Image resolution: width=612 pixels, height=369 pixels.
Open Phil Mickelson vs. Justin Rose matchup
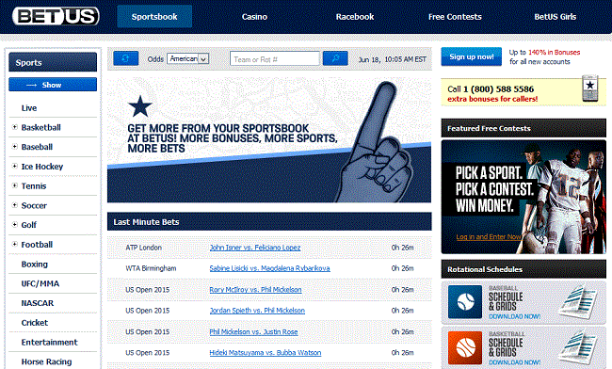click(253, 331)
